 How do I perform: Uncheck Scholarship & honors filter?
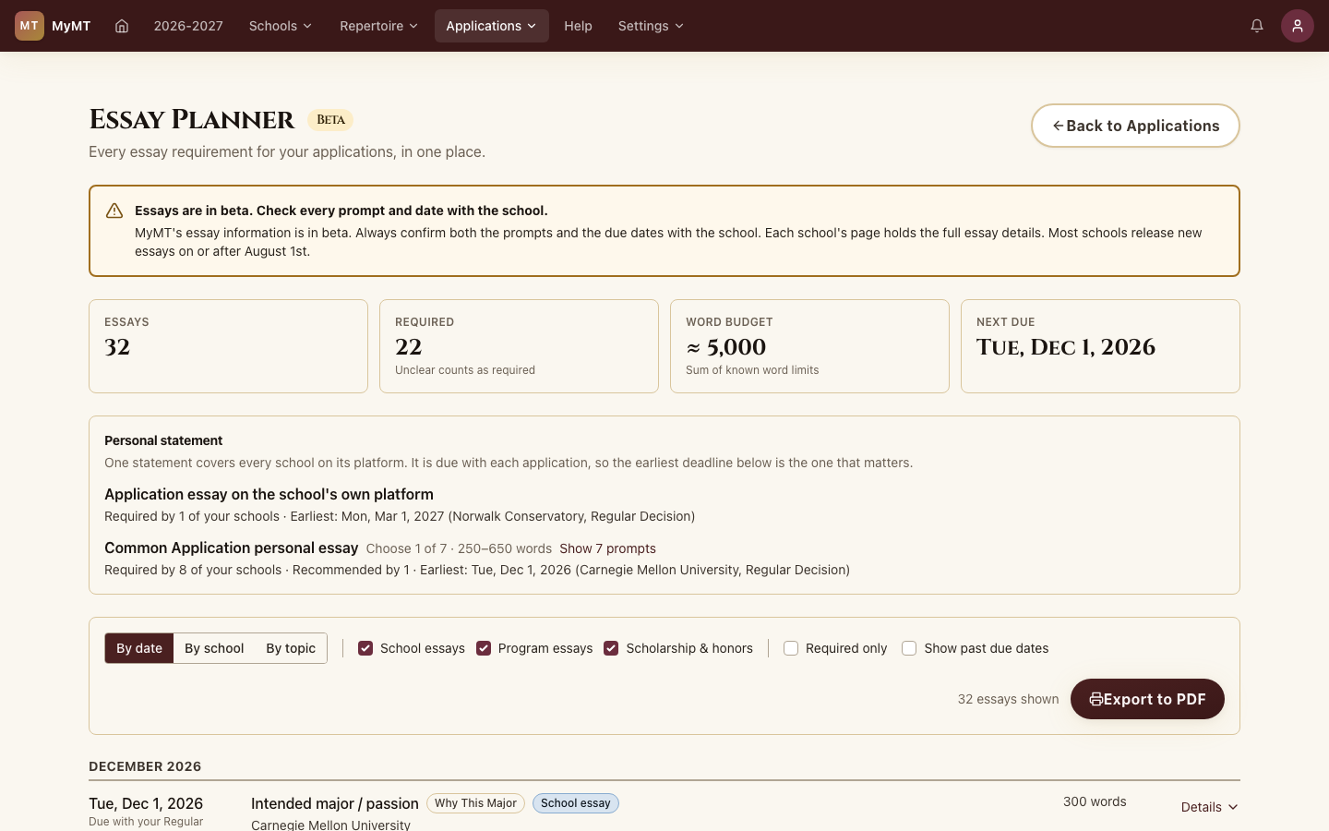coord(611,648)
